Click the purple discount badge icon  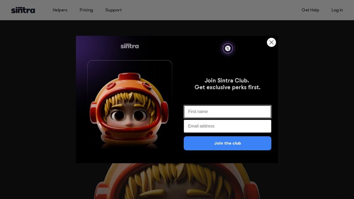click(x=228, y=48)
